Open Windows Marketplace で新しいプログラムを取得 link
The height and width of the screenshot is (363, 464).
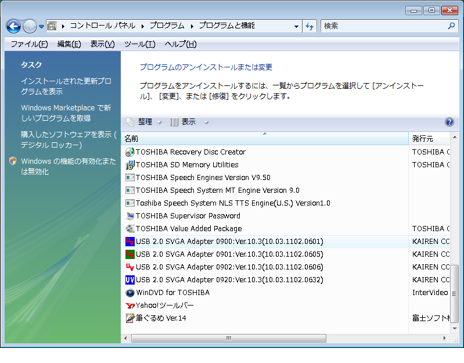click(x=66, y=113)
